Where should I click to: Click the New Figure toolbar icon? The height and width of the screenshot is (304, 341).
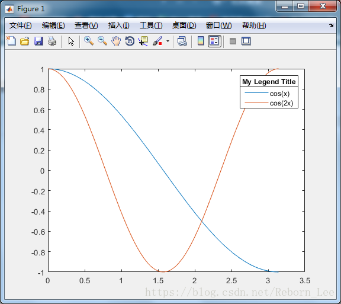click(11, 41)
